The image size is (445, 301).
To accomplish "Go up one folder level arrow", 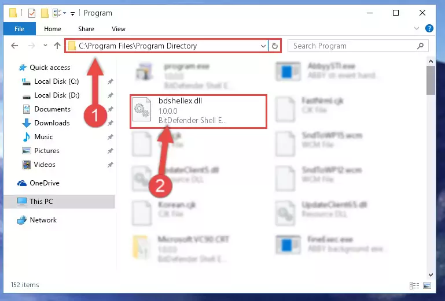I will [x=57, y=46].
